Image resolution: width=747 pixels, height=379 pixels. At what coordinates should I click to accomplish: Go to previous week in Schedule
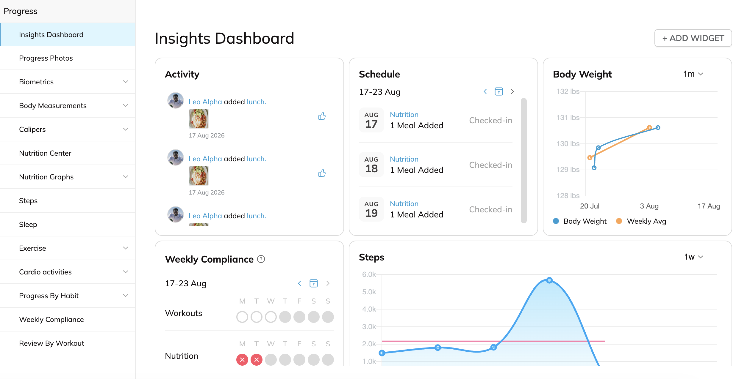point(485,91)
